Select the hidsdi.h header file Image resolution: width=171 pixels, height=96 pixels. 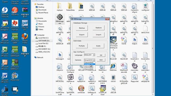[145, 41]
